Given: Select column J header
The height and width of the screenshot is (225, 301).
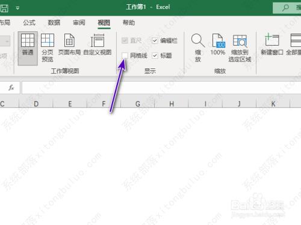Looking at the screenshot, I should coord(239,104).
